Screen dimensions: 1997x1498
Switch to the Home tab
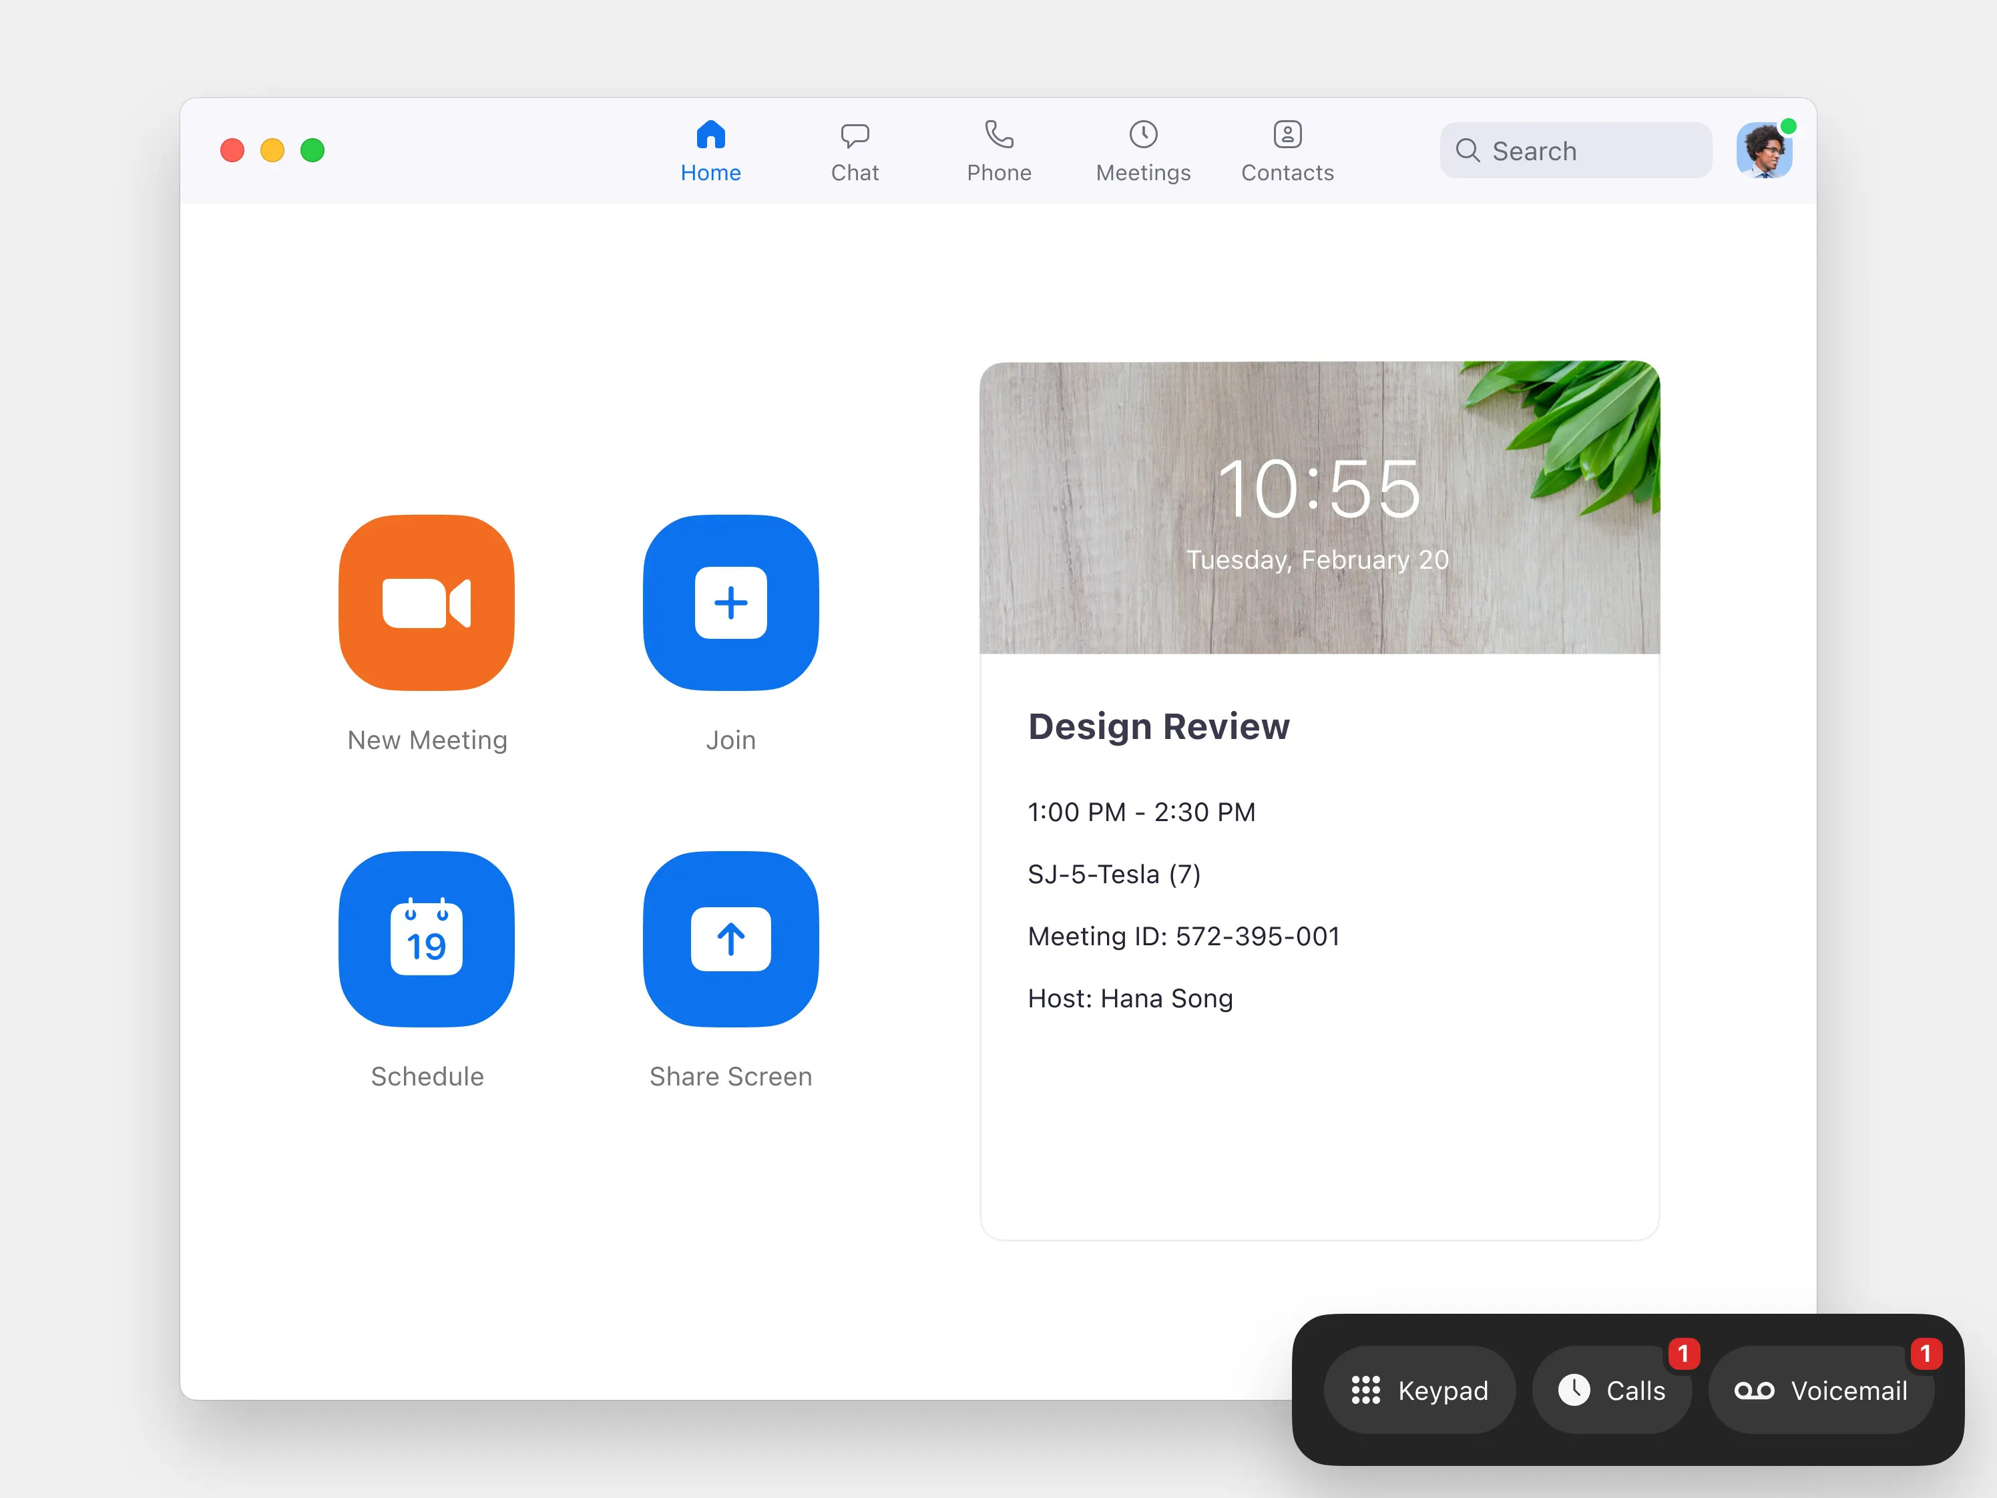pyautogui.click(x=710, y=151)
